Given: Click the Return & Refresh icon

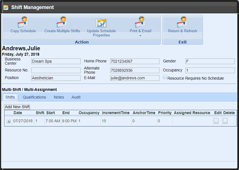Looking at the screenshot, I should [x=182, y=22].
